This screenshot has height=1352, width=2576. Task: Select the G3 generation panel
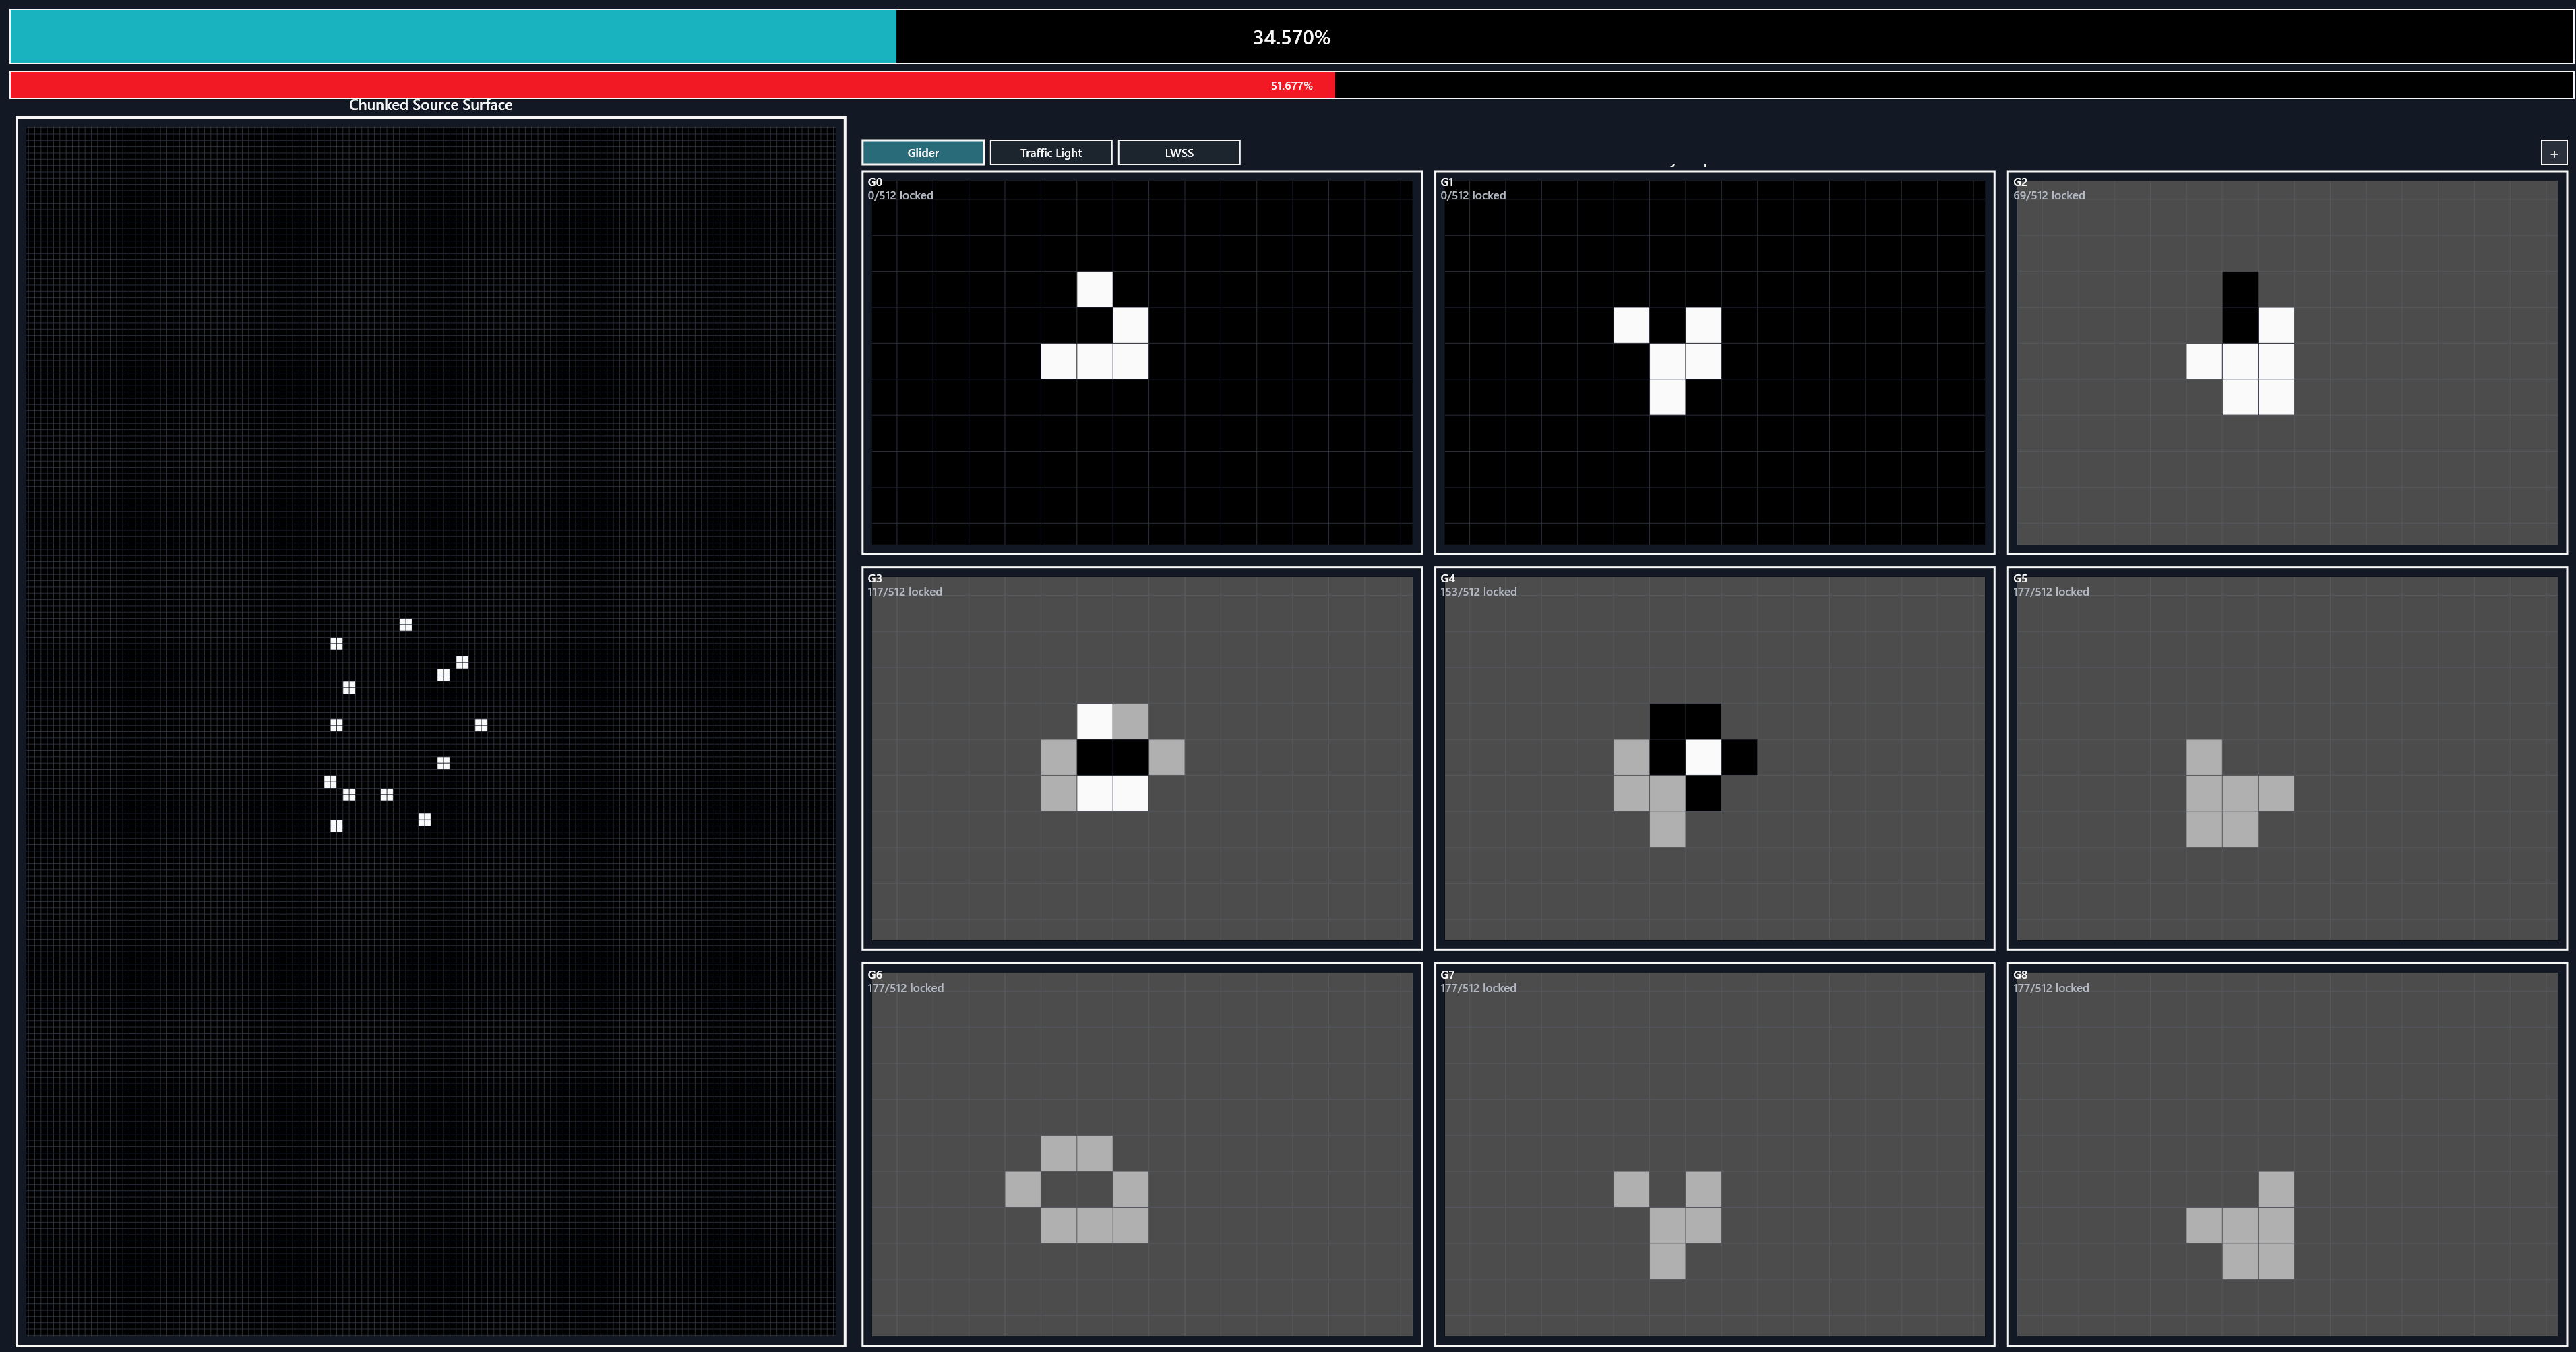click(1141, 758)
